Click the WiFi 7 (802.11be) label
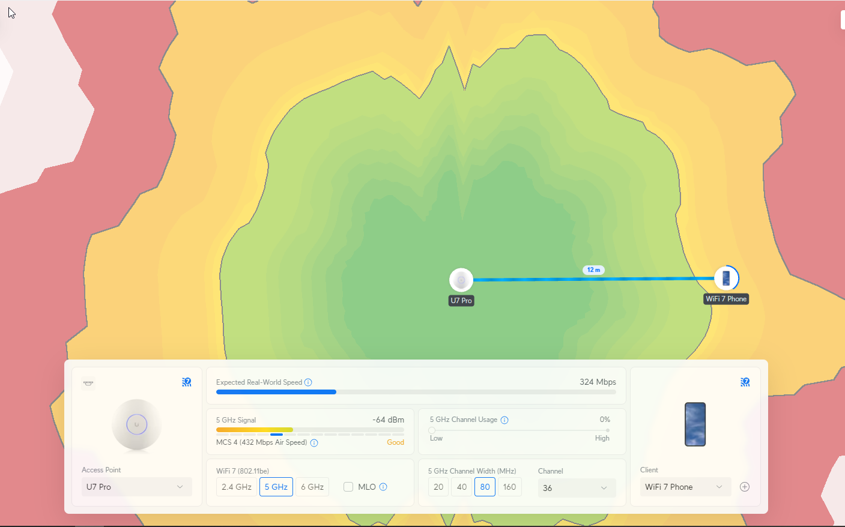 (x=243, y=471)
